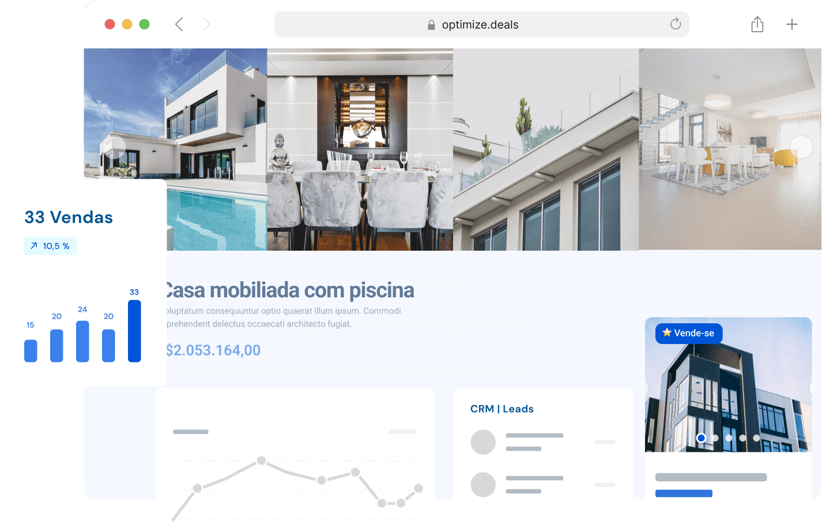Viewport: 822px width, 525px height.
Task: Click the blue bar under listing card
Action: (684, 493)
